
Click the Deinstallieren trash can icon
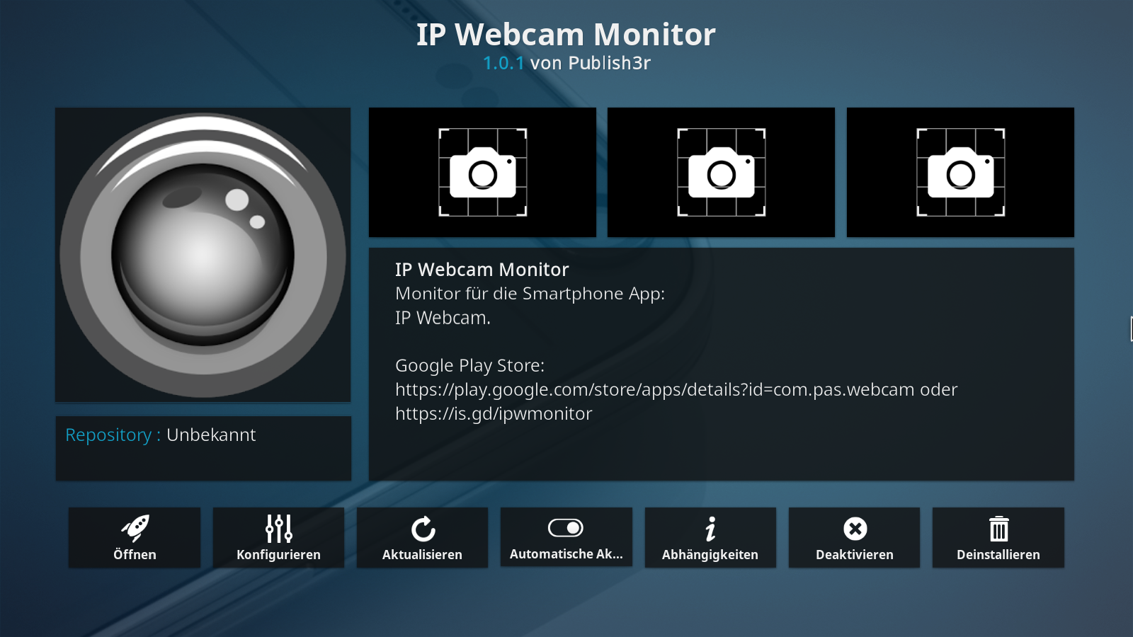click(998, 529)
